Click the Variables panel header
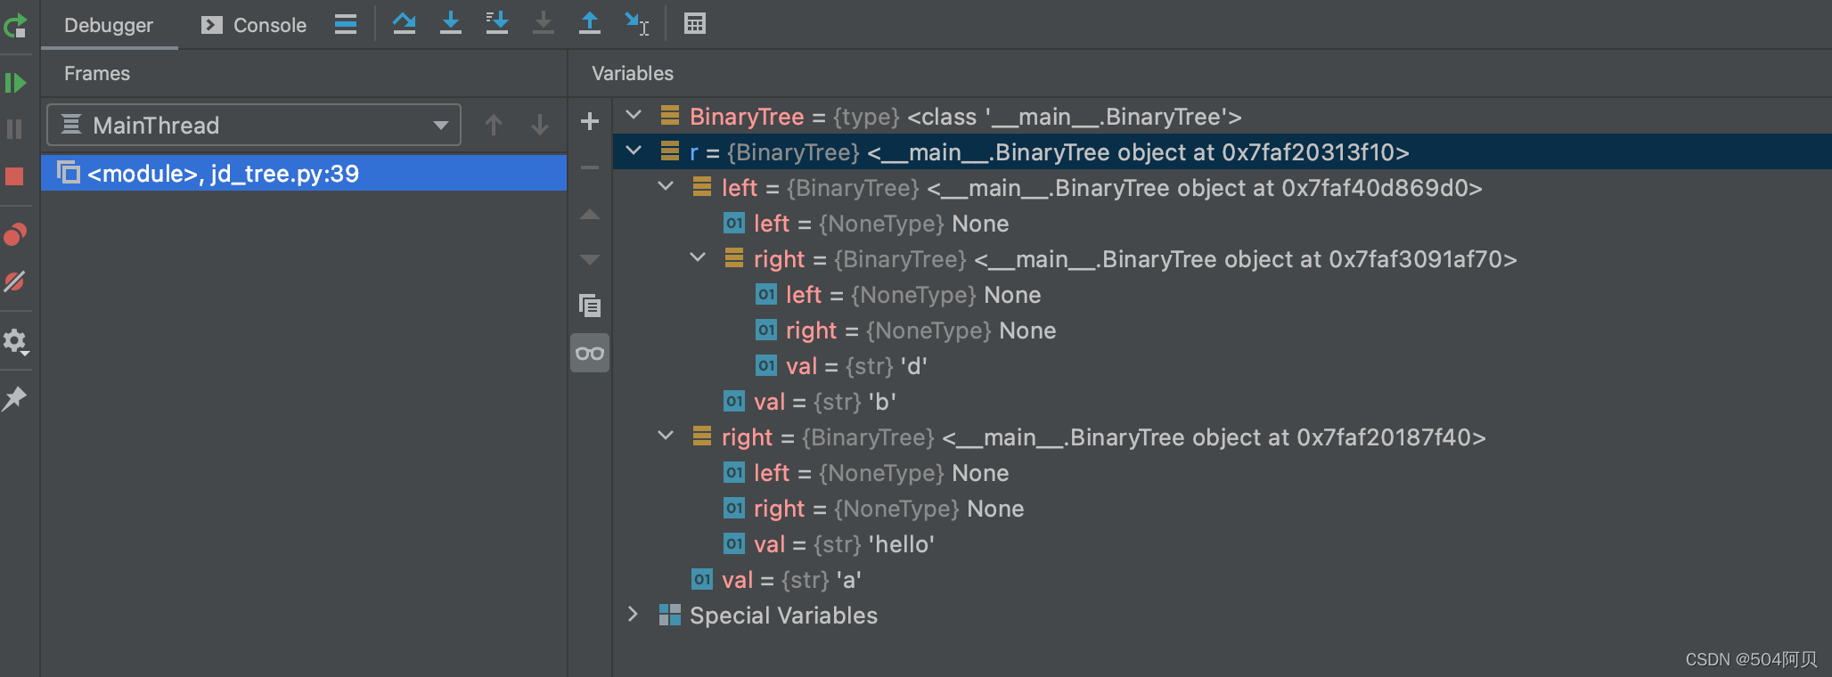 tap(633, 73)
